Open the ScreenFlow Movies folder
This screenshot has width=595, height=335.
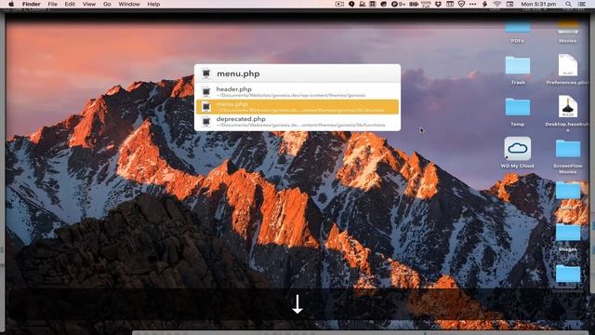pyautogui.click(x=568, y=149)
